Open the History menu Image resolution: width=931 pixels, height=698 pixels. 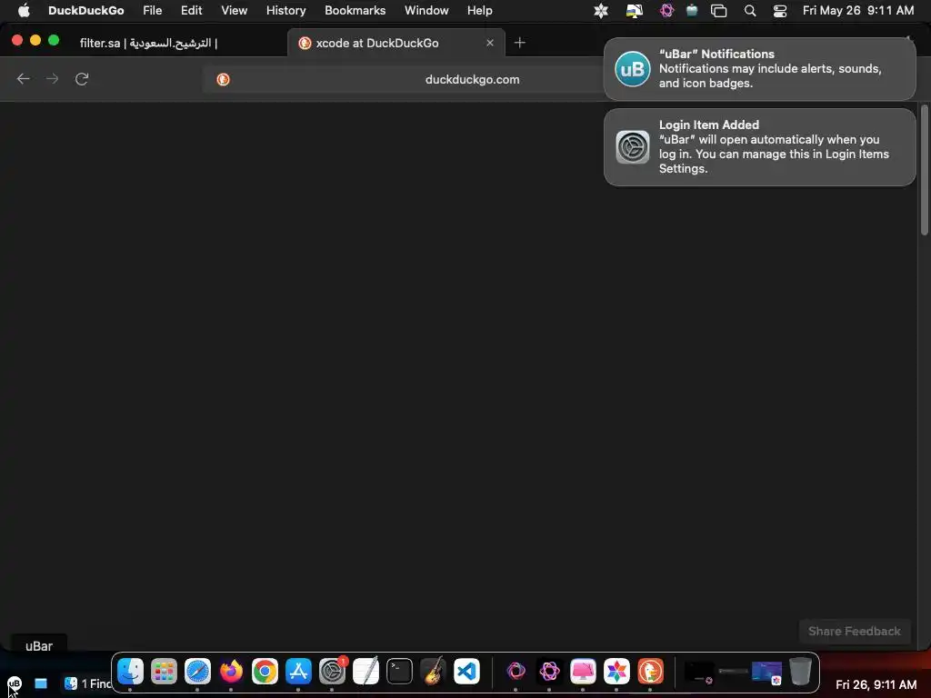[285, 10]
